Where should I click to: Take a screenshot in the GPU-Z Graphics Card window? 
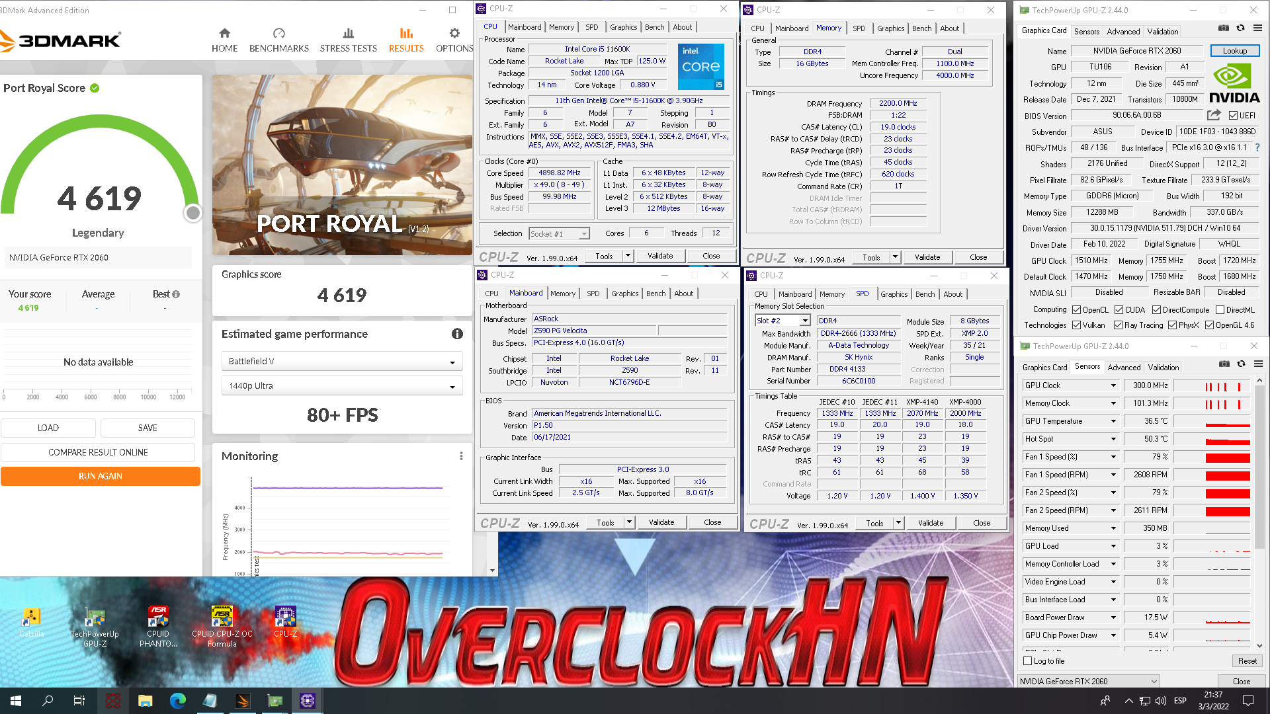point(1224,28)
